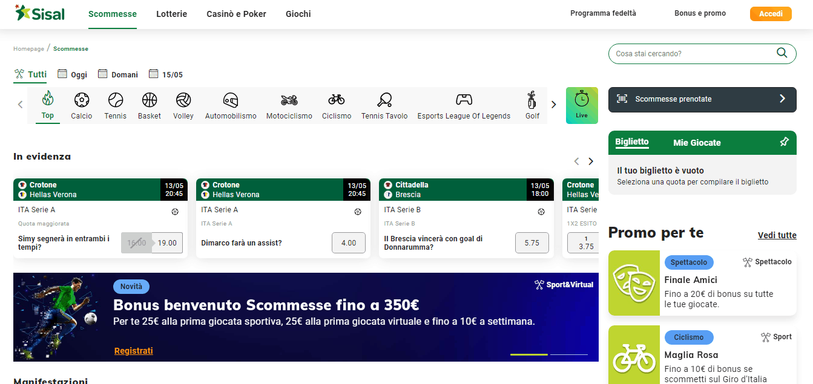Open Esports League Of Legends gamepad icon
Viewport: 813px width, 384px height.
pyautogui.click(x=464, y=99)
